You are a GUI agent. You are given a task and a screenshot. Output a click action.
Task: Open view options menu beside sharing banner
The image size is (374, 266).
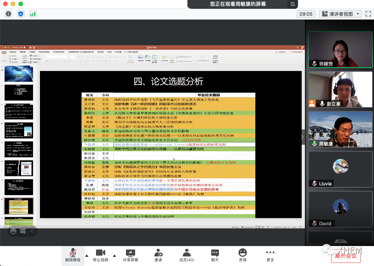point(293,4)
